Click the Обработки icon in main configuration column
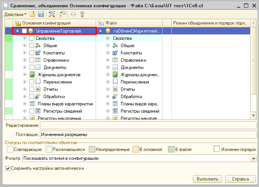This screenshot has height=187, width=259. pyautogui.click(x=38, y=97)
